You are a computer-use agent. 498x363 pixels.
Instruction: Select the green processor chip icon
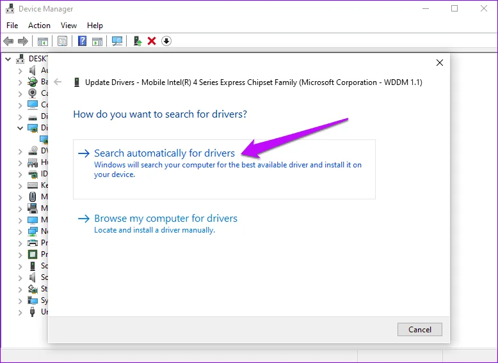point(33,254)
